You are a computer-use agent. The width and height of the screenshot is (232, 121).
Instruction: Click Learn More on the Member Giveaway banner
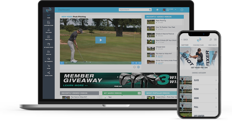pos(75,85)
